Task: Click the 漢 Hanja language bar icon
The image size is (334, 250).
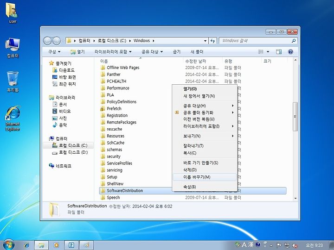Action: 250,244
